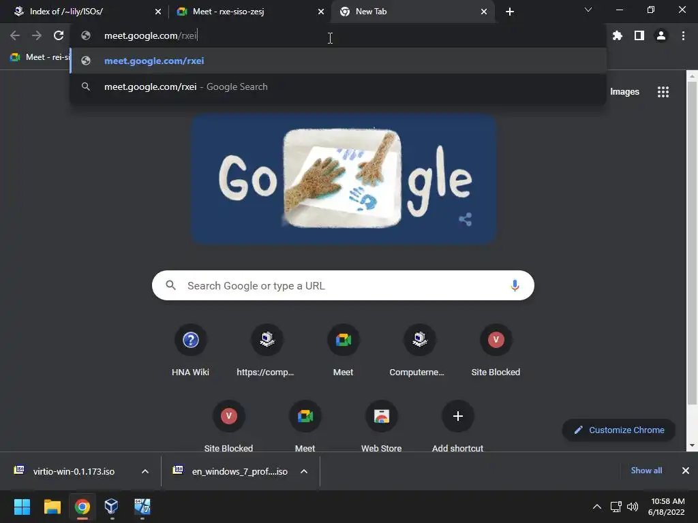
Task: Start voice search with microphone
Action: [x=515, y=285]
